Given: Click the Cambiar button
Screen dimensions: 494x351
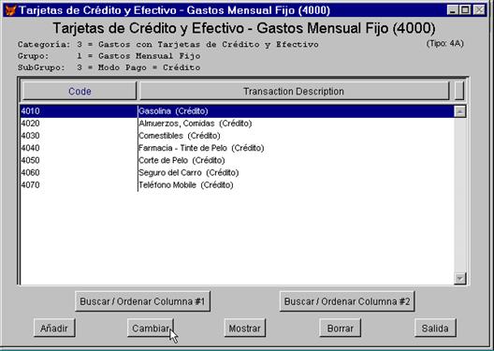Looking at the screenshot, I should point(151,328).
